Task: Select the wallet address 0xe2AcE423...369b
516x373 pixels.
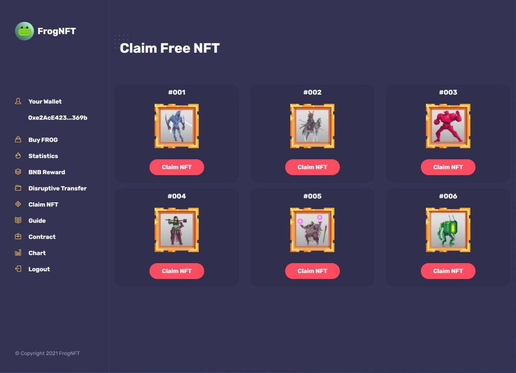Action: click(58, 118)
